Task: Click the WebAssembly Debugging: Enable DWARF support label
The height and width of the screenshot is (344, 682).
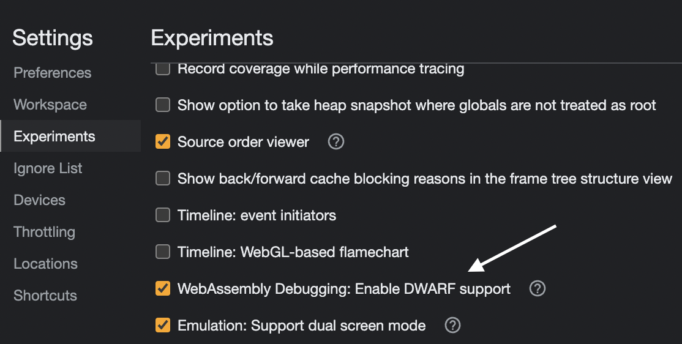Action: click(x=343, y=288)
